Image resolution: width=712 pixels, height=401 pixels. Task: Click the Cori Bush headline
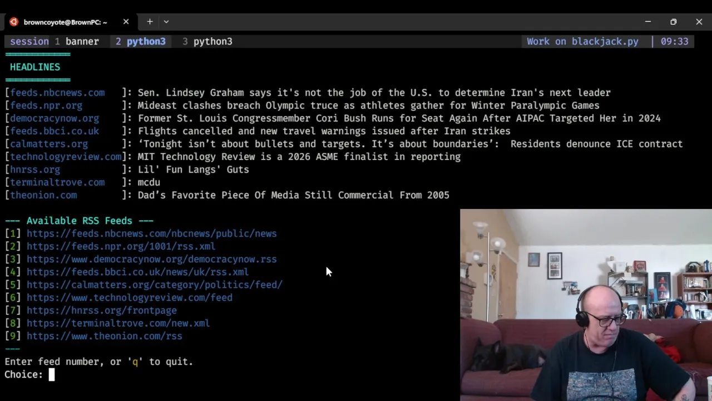[399, 118]
